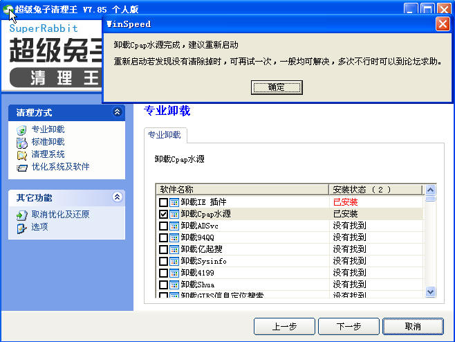Check the 卸载亿起搜 checkbox
The image size is (455, 342).
tap(163, 249)
